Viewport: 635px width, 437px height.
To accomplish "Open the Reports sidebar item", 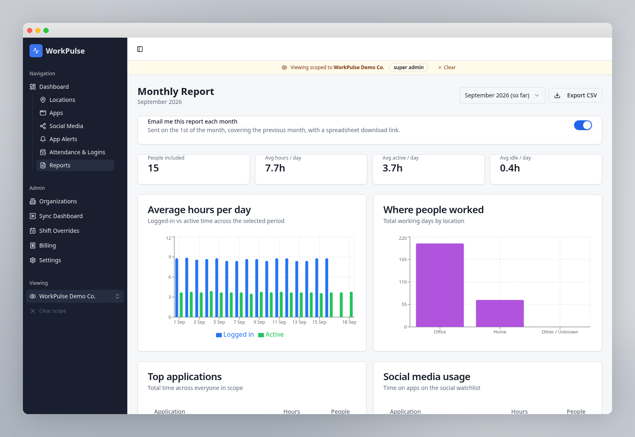I will pos(75,165).
